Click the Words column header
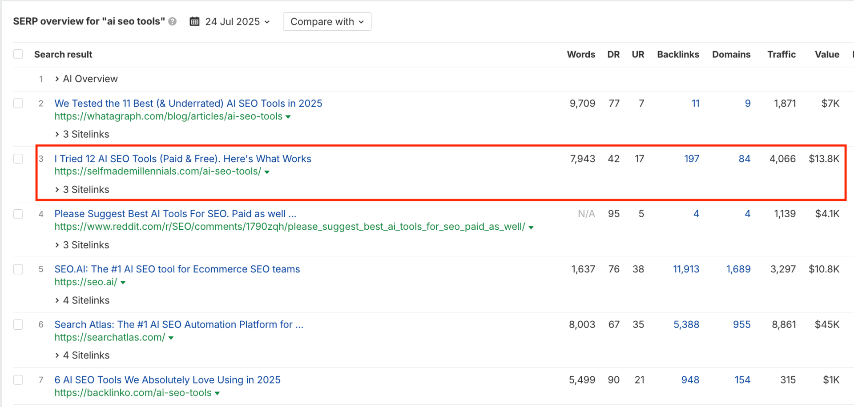The height and width of the screenshot is (407, 854). point(581,54)
